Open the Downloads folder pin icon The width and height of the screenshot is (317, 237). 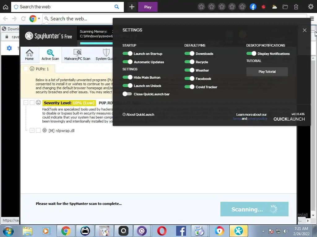click(x=285, y=7)
